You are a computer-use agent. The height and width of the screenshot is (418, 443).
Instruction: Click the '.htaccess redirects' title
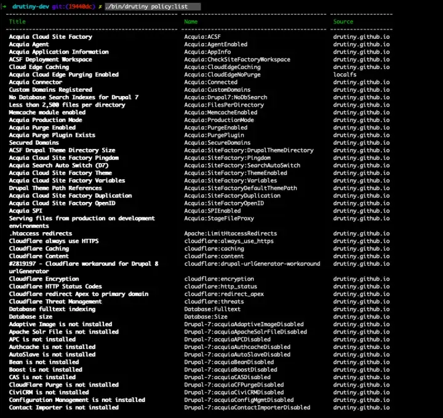(41, 234)
